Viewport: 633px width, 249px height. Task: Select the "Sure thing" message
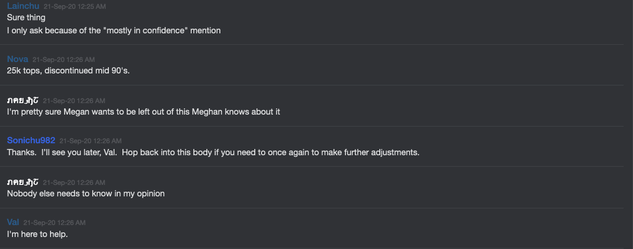coord(26,18)
